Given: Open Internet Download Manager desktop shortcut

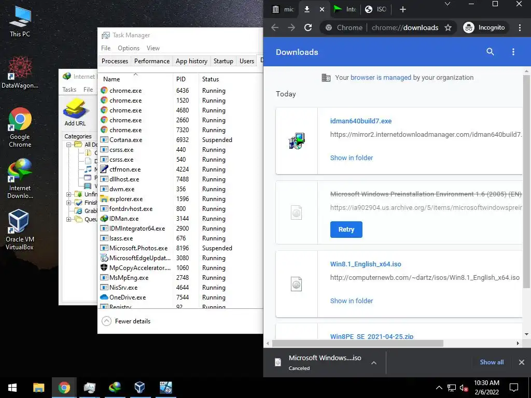Looking at the screenshot, I should [x=20, y=179].
